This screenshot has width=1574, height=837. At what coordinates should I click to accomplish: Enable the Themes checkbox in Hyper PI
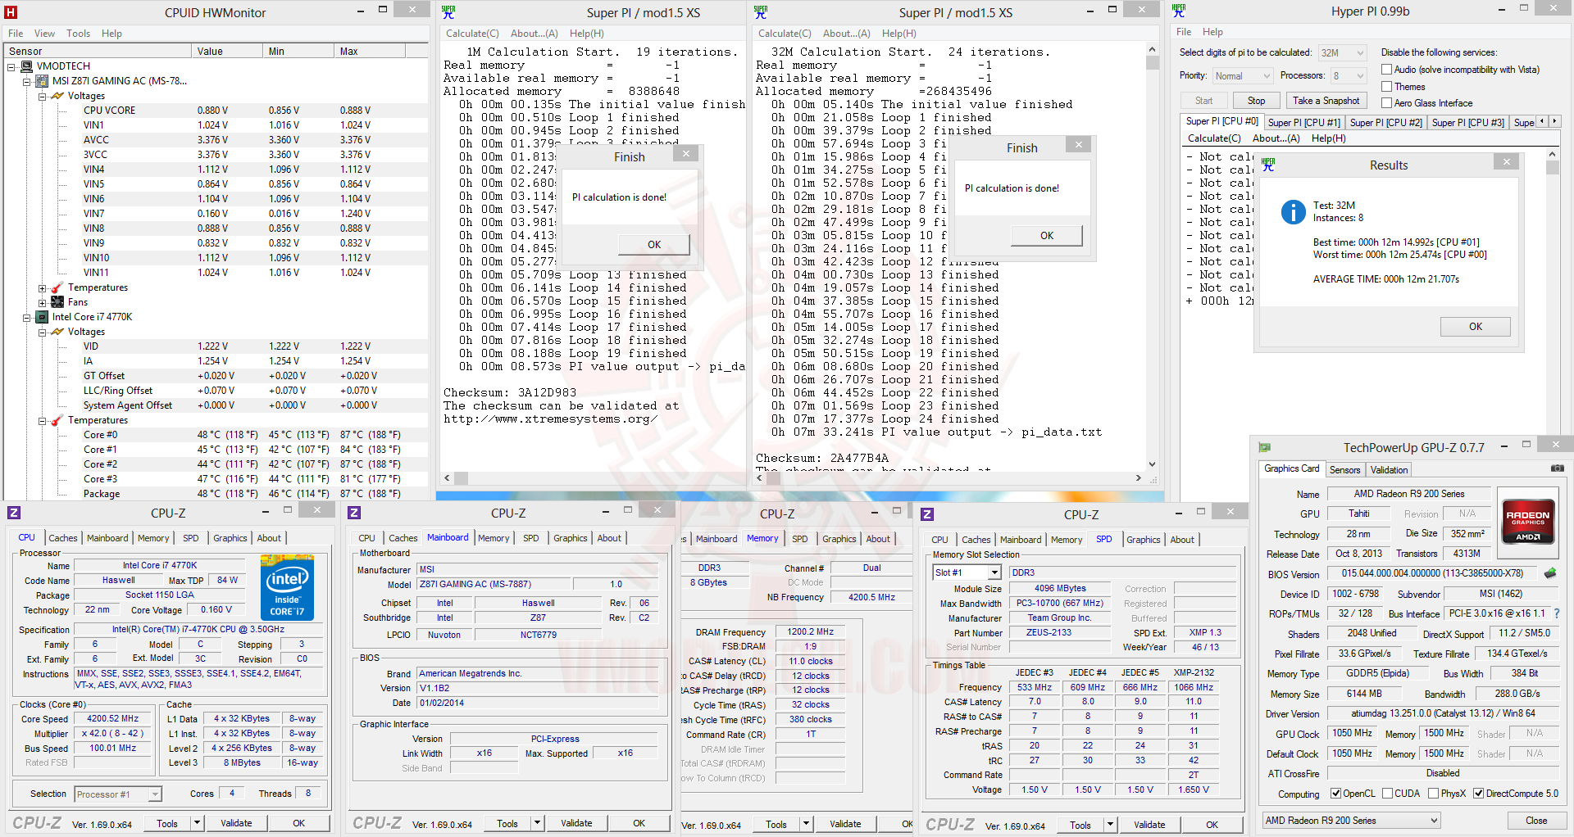click(1387, 87)
